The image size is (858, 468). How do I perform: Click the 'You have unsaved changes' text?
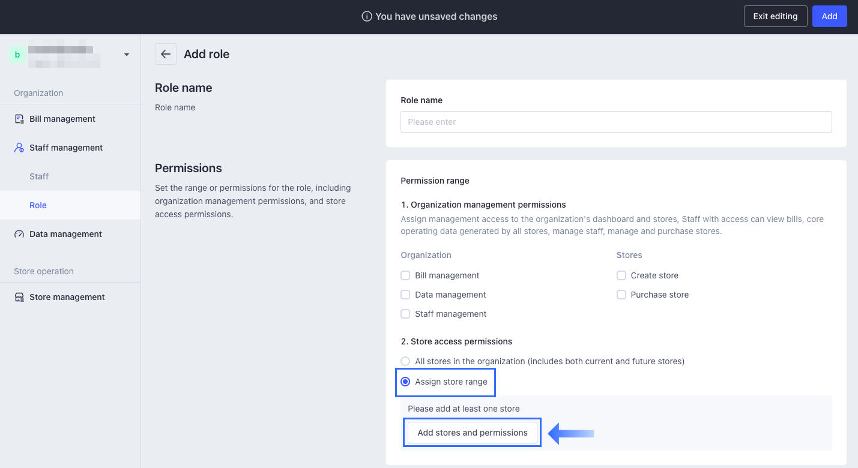pos(437,17)
